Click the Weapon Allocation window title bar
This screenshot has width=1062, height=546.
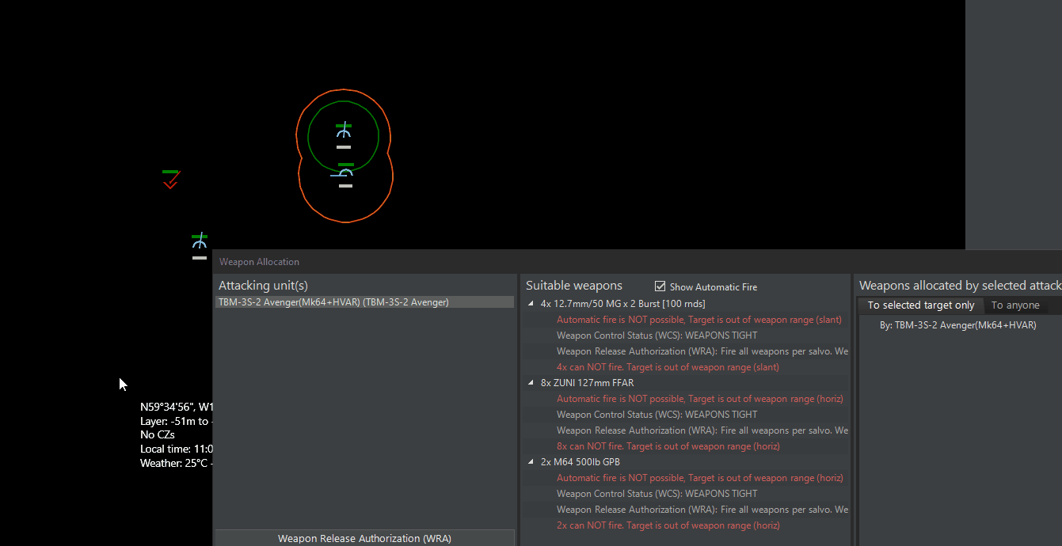point(637,262)
